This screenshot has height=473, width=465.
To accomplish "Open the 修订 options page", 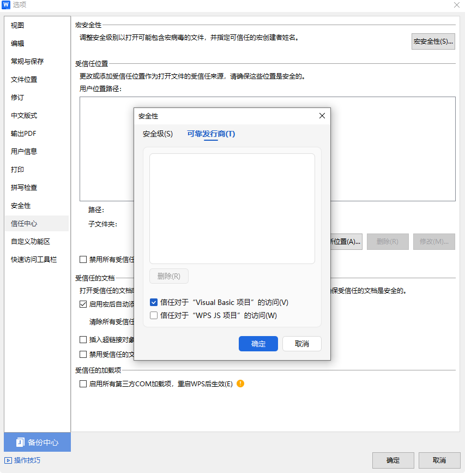I will click(37, 98).
